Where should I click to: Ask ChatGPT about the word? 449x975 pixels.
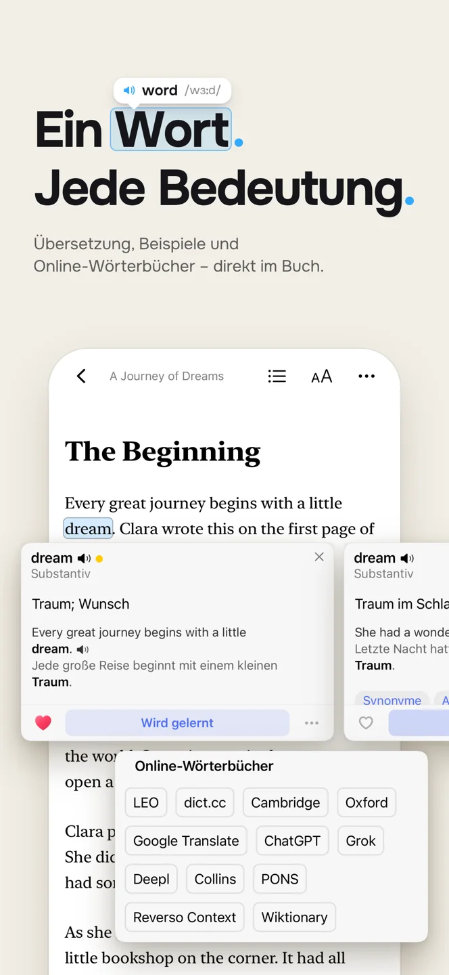(292, 841)
